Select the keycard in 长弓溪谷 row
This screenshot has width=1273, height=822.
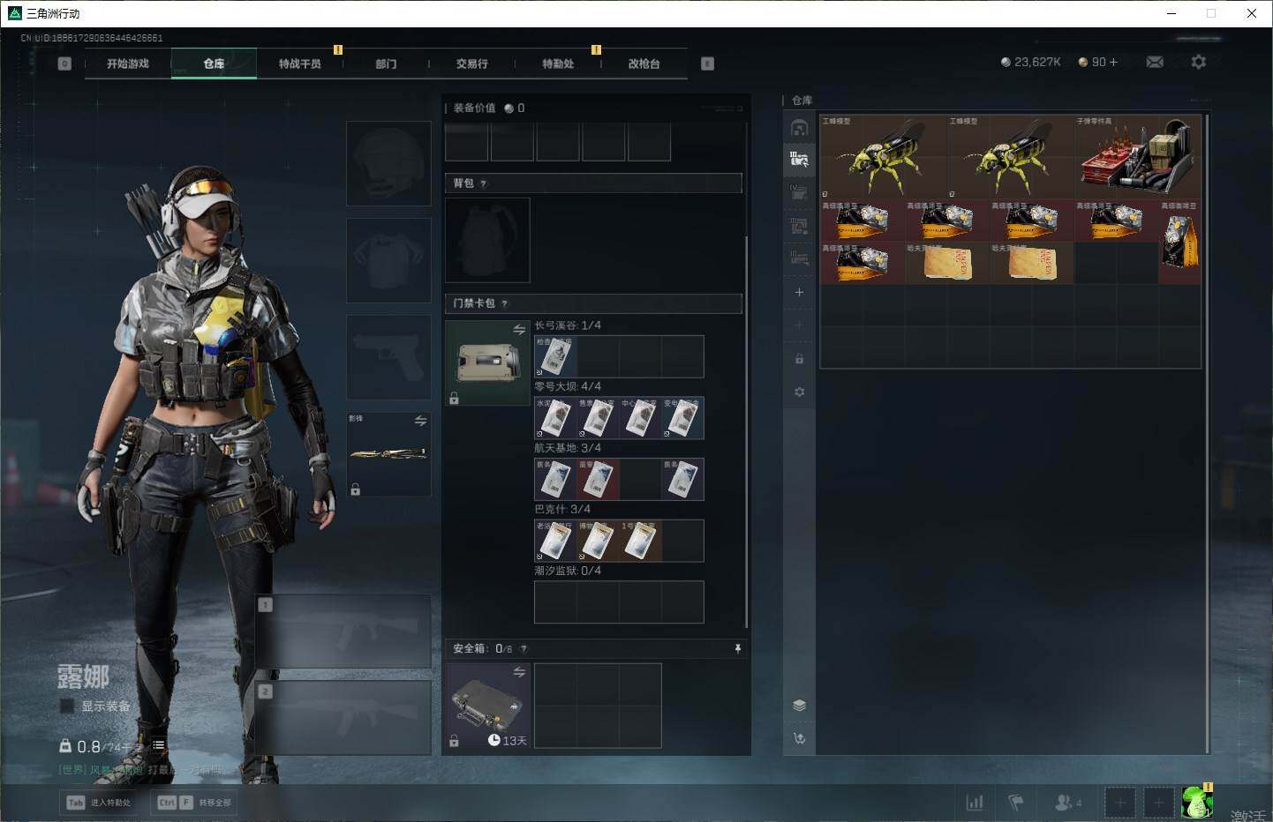(555, 356)
